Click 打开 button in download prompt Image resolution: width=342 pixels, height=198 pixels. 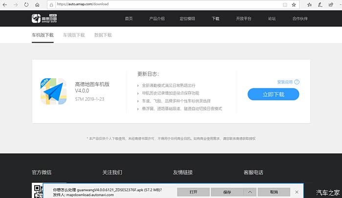click(x=193, y=192)
